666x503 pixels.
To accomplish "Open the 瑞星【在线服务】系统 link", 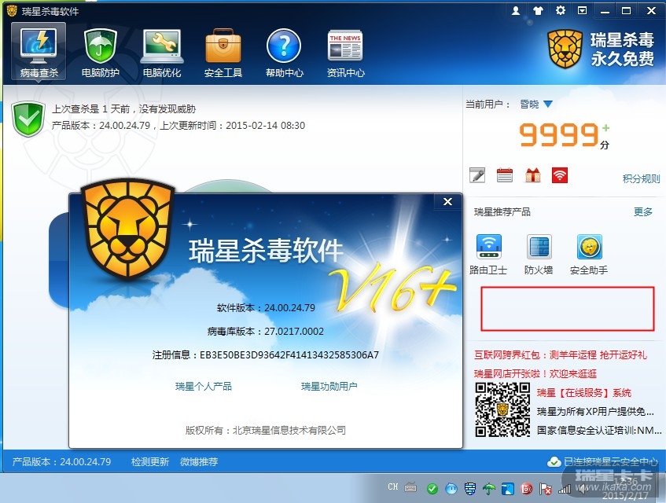I will (x=584, y=393).
